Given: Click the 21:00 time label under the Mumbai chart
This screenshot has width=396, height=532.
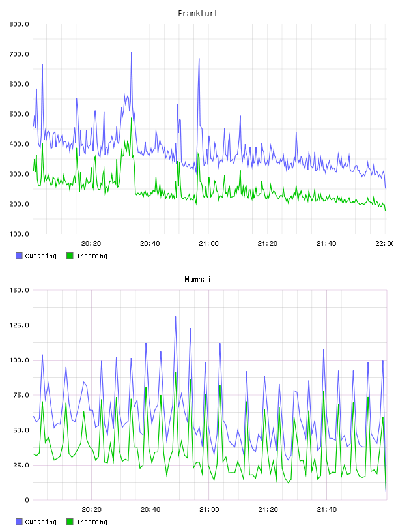Looking at the screenshot, I should (209, 510).
